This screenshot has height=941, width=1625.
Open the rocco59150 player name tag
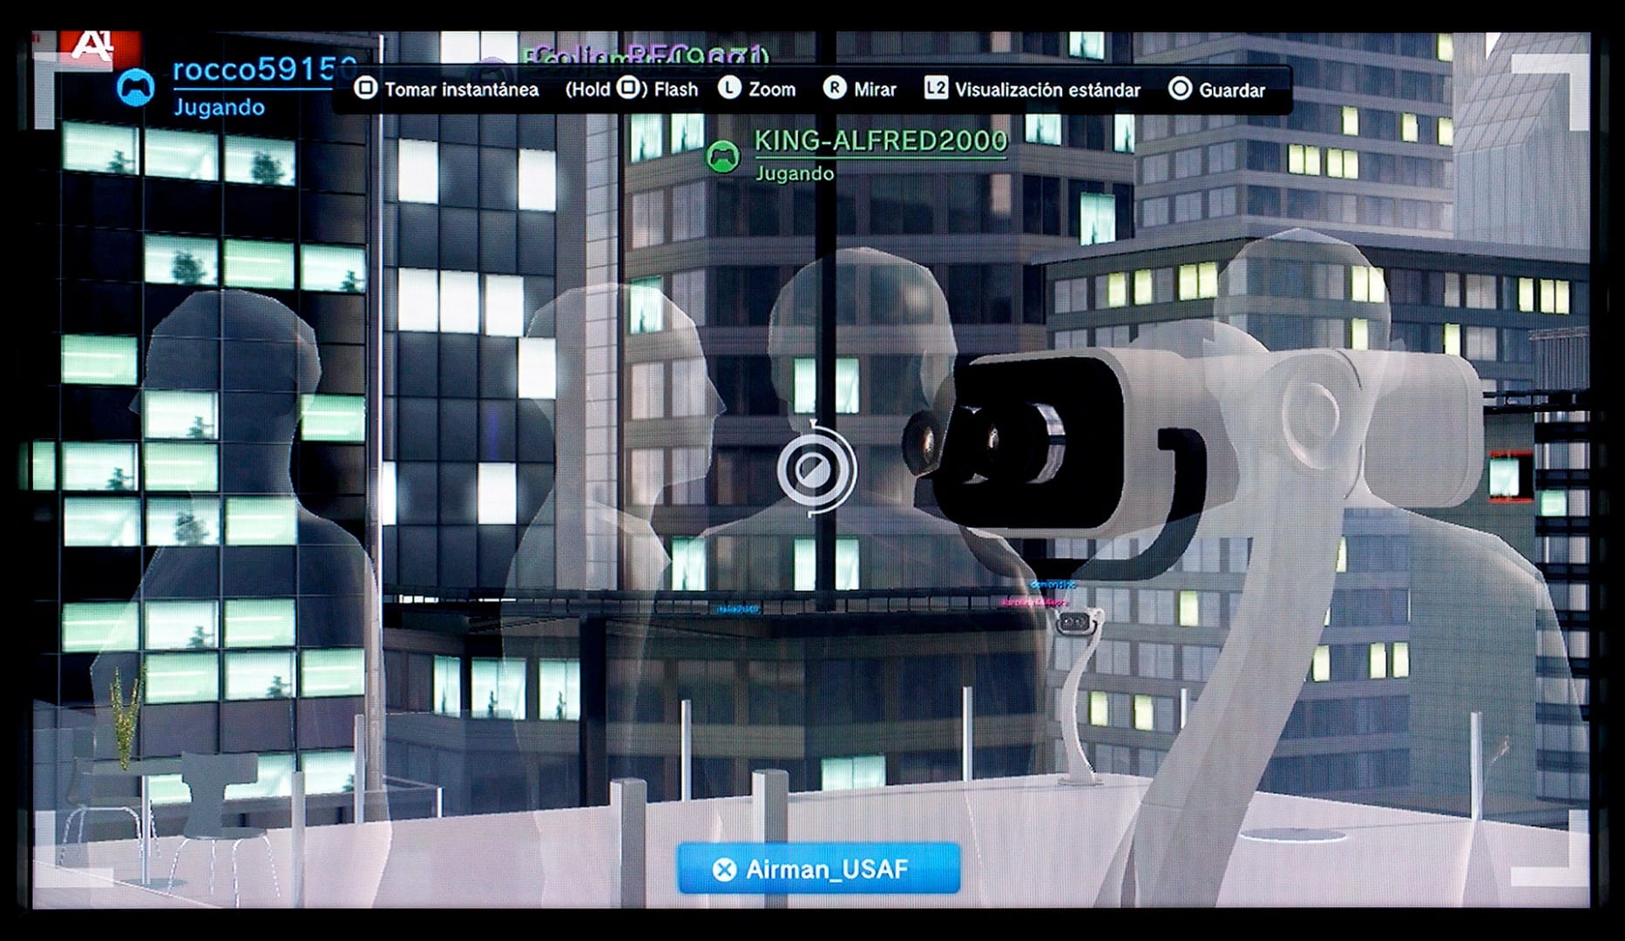pos(265,69)
